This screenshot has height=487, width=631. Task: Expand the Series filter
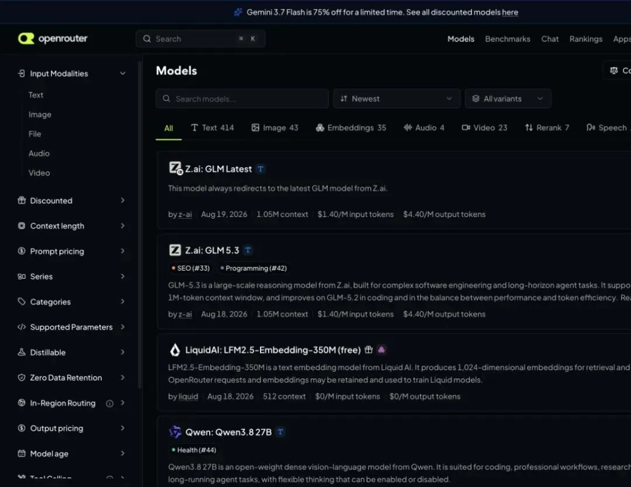click(x=123, y=277)
